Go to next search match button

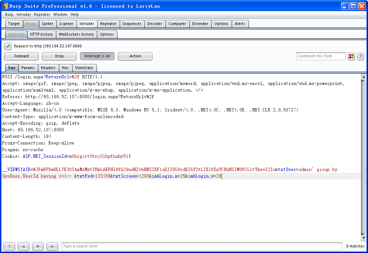pos(52,246)
